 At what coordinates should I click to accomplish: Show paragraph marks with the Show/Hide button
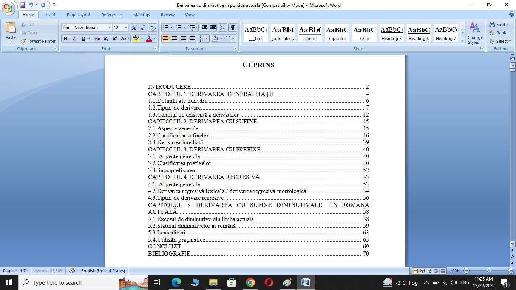point(233,28)
